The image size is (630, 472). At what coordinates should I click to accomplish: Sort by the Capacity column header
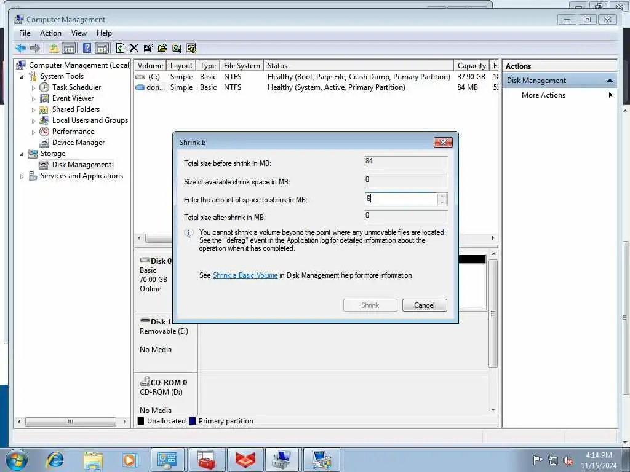tap(472, 65)
